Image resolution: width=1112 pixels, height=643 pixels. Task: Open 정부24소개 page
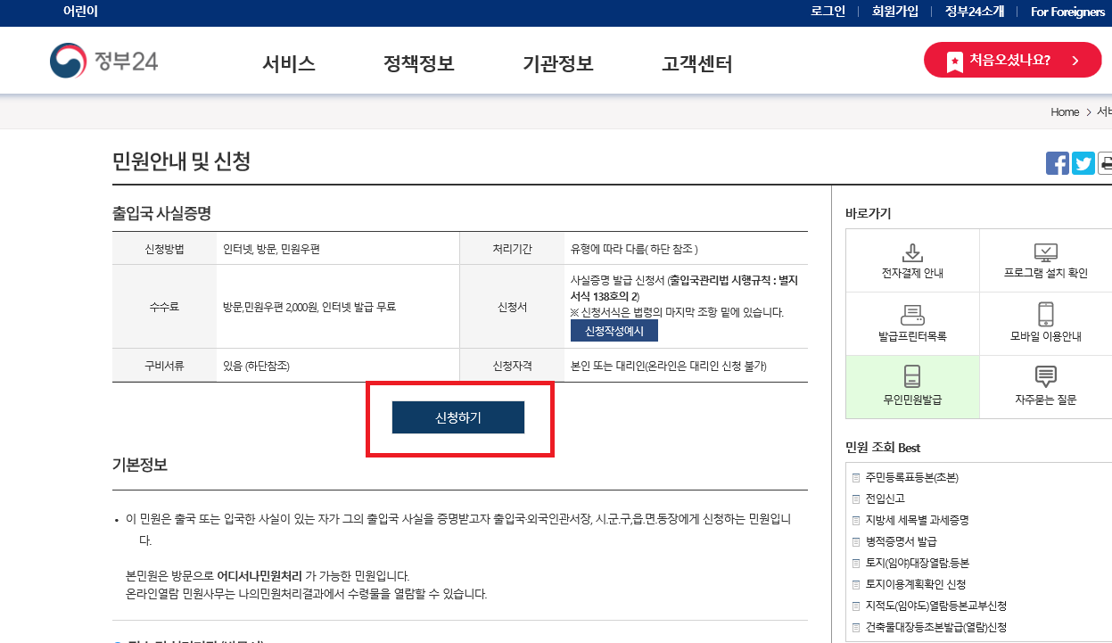click(x=974, y=12)
